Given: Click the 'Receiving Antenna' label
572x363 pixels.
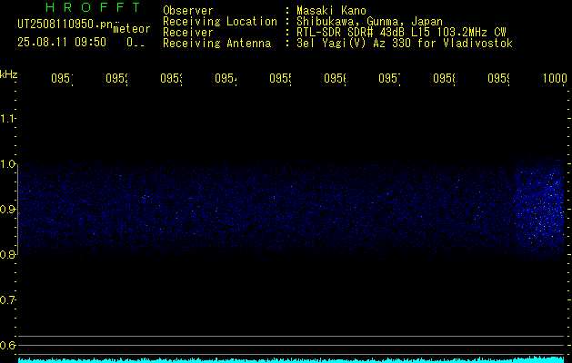Looking at the screenshot, I should [x=216, y=44].
